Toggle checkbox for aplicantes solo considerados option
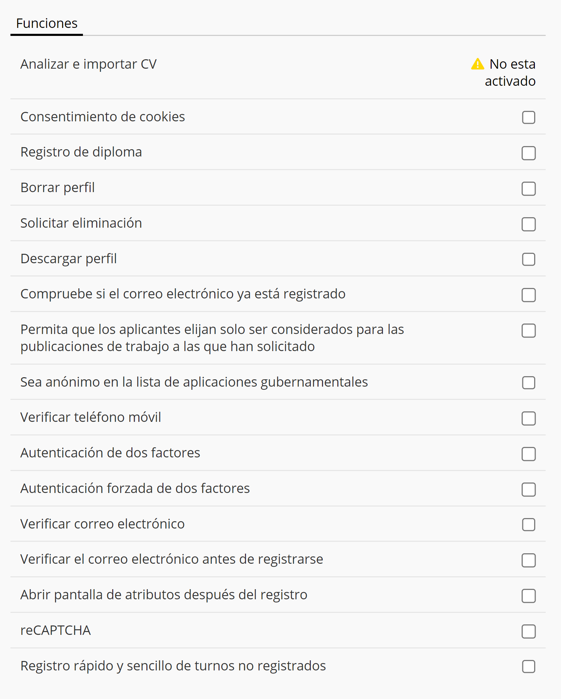This screenshot has height=699, width=561. (528, 330)
